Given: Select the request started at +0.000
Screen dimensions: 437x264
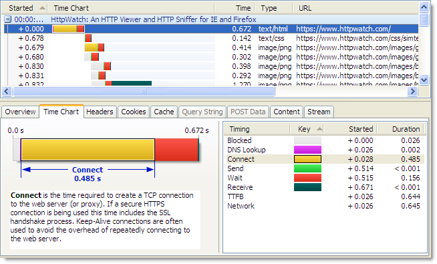Looking at the screenshot, I should (211, 29).
